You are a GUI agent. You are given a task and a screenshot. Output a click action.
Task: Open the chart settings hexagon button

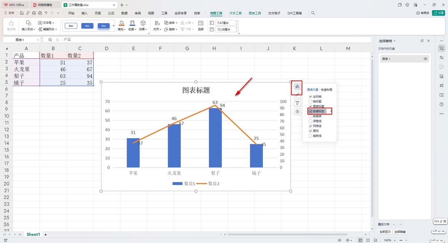pyautogui.click(x=297, y=111)
